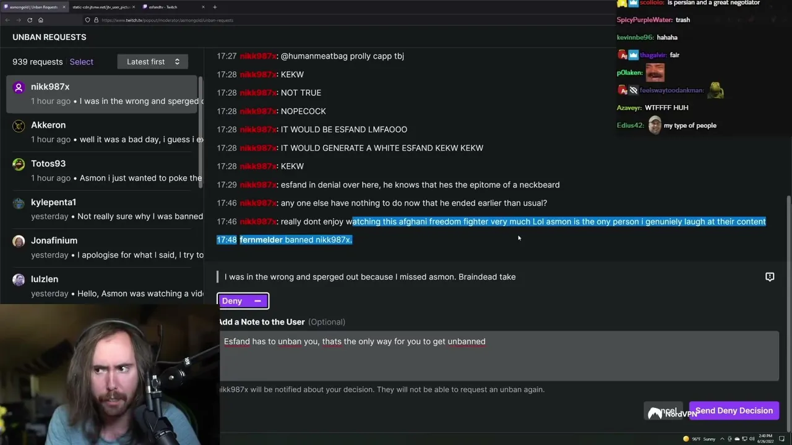Click the unban request message text
This screenshot has width=792, height=445.
tap(370, 277)
